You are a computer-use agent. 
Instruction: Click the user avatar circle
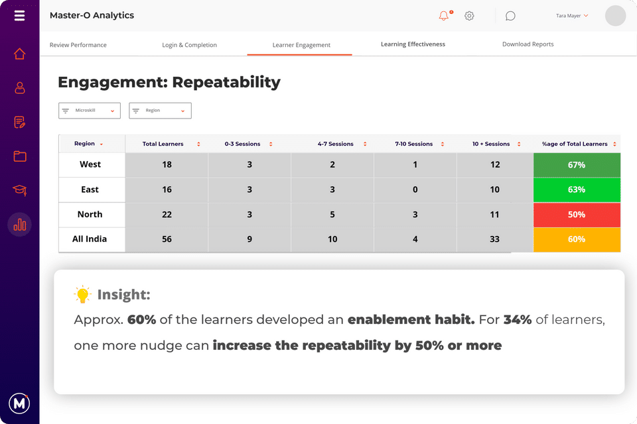(x=615, y=16)
